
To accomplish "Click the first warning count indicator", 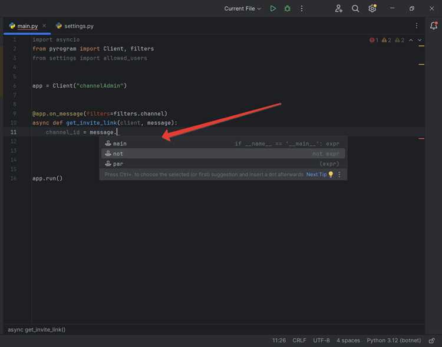I will [386, 40].
